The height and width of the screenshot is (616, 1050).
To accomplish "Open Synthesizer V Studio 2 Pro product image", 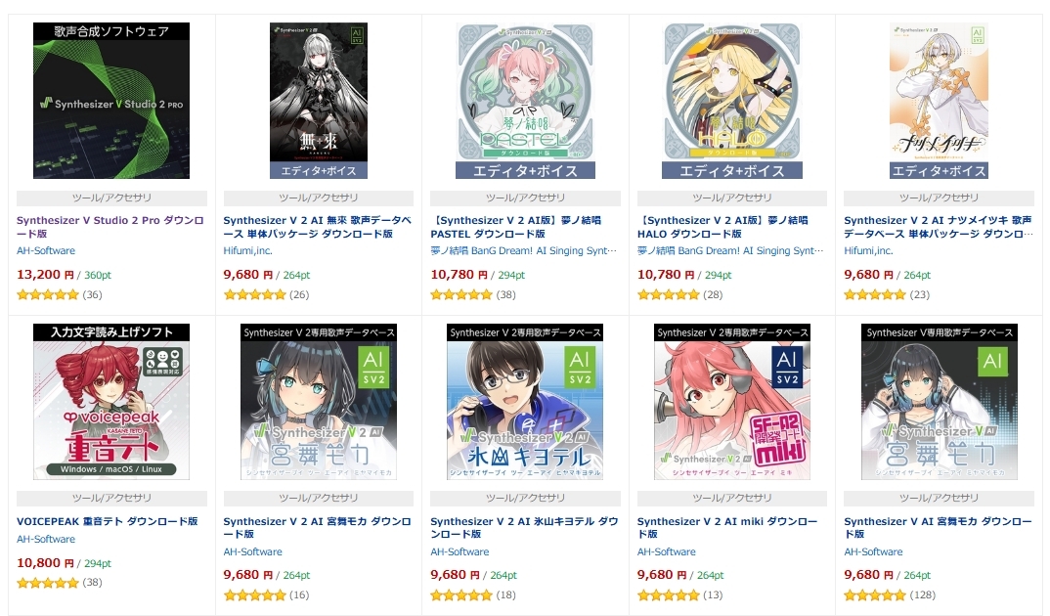I will pos(111,101).
